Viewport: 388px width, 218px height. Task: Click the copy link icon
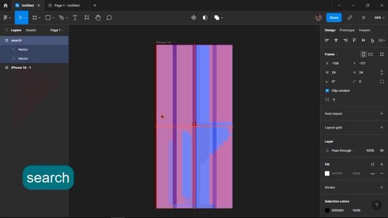point(350,18)
